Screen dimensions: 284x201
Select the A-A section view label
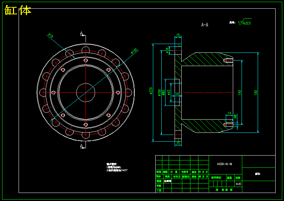(205, 25)
